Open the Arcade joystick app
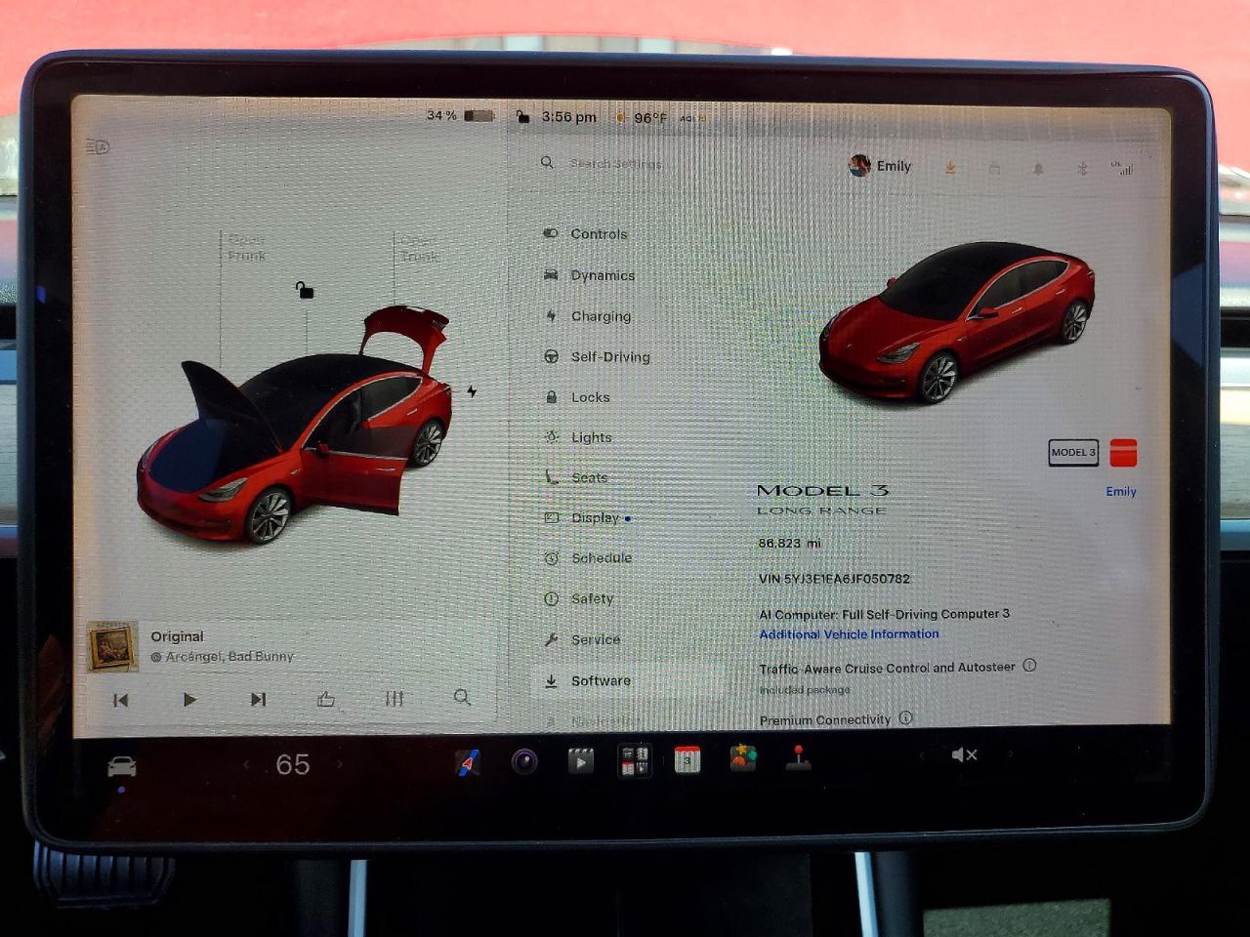The image size is (1250, 937). pos(799,757)
